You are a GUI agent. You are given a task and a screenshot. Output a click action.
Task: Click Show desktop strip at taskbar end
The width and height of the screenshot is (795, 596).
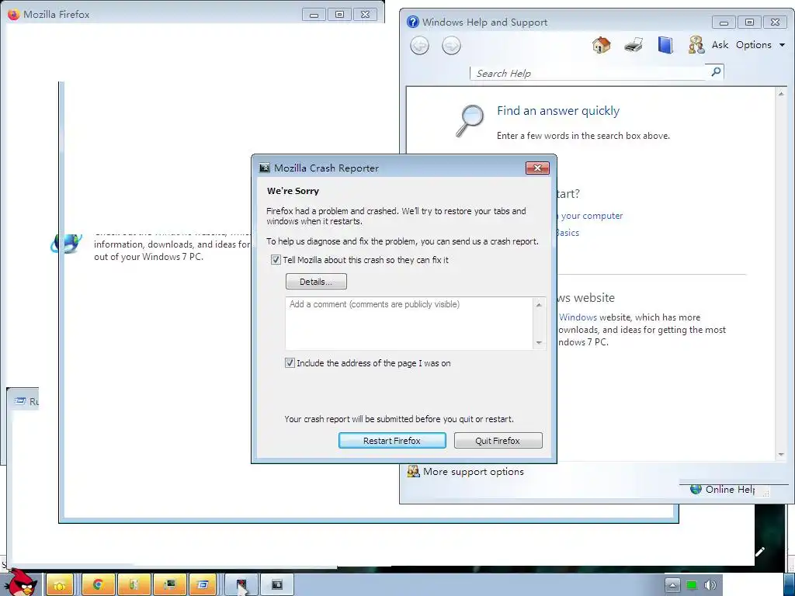[x=790, y=585]
